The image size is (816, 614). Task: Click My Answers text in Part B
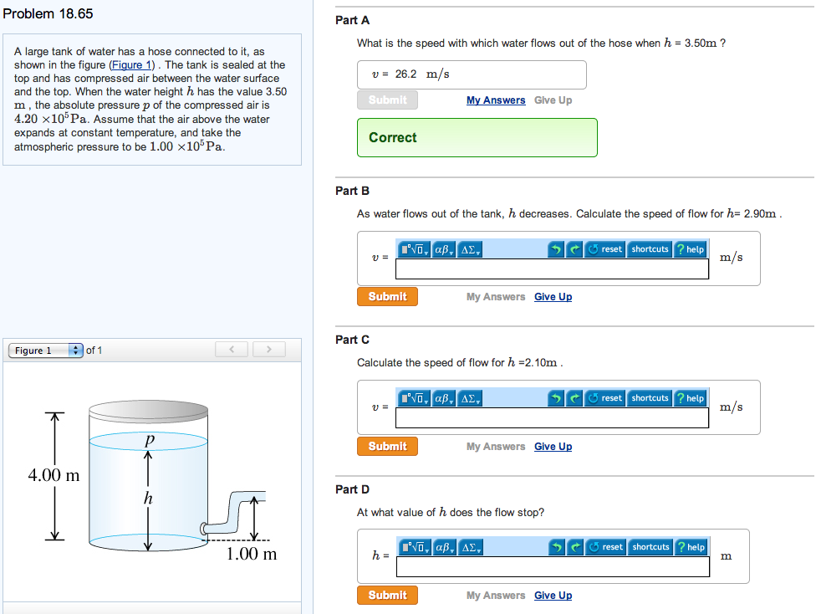tap(496, 297)
